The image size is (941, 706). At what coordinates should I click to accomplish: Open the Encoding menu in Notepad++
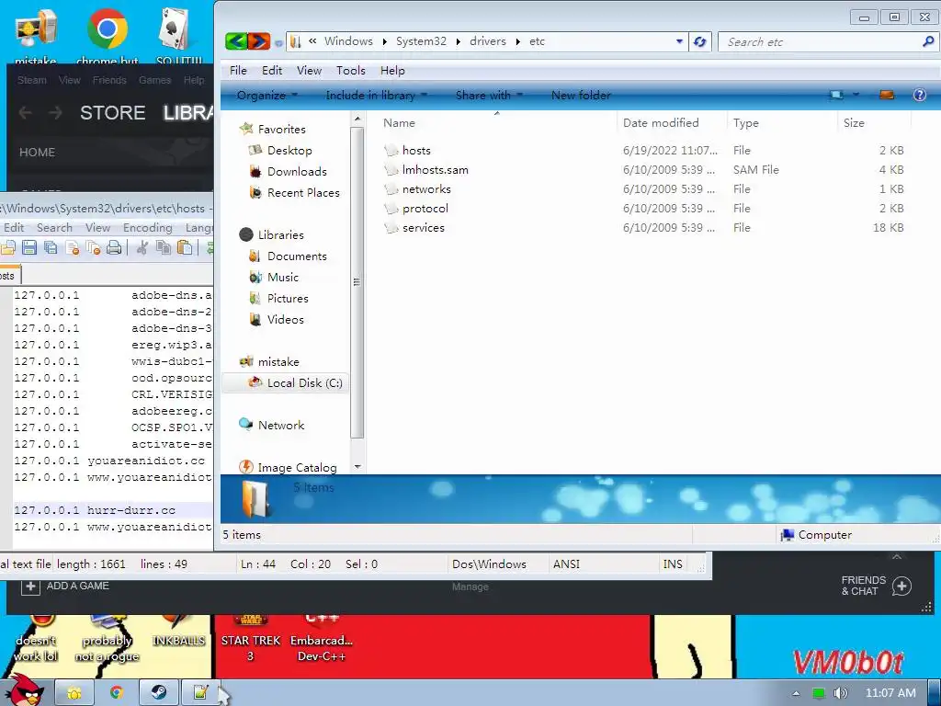click(148, 228)
